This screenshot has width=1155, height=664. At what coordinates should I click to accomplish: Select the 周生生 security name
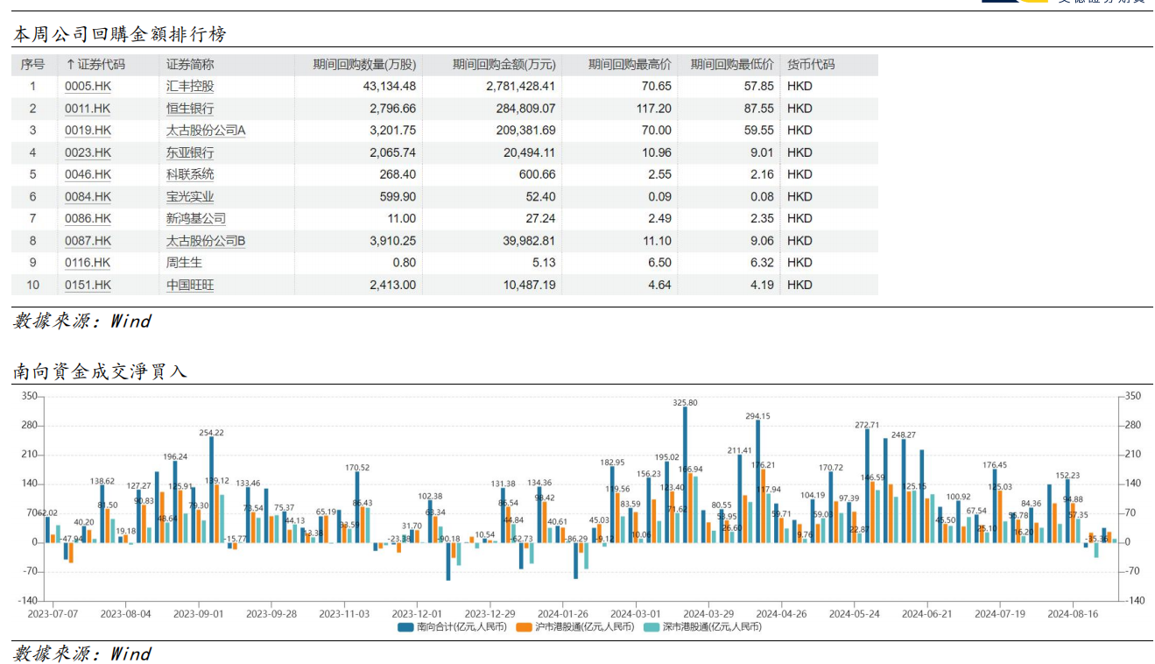point(184,263)
